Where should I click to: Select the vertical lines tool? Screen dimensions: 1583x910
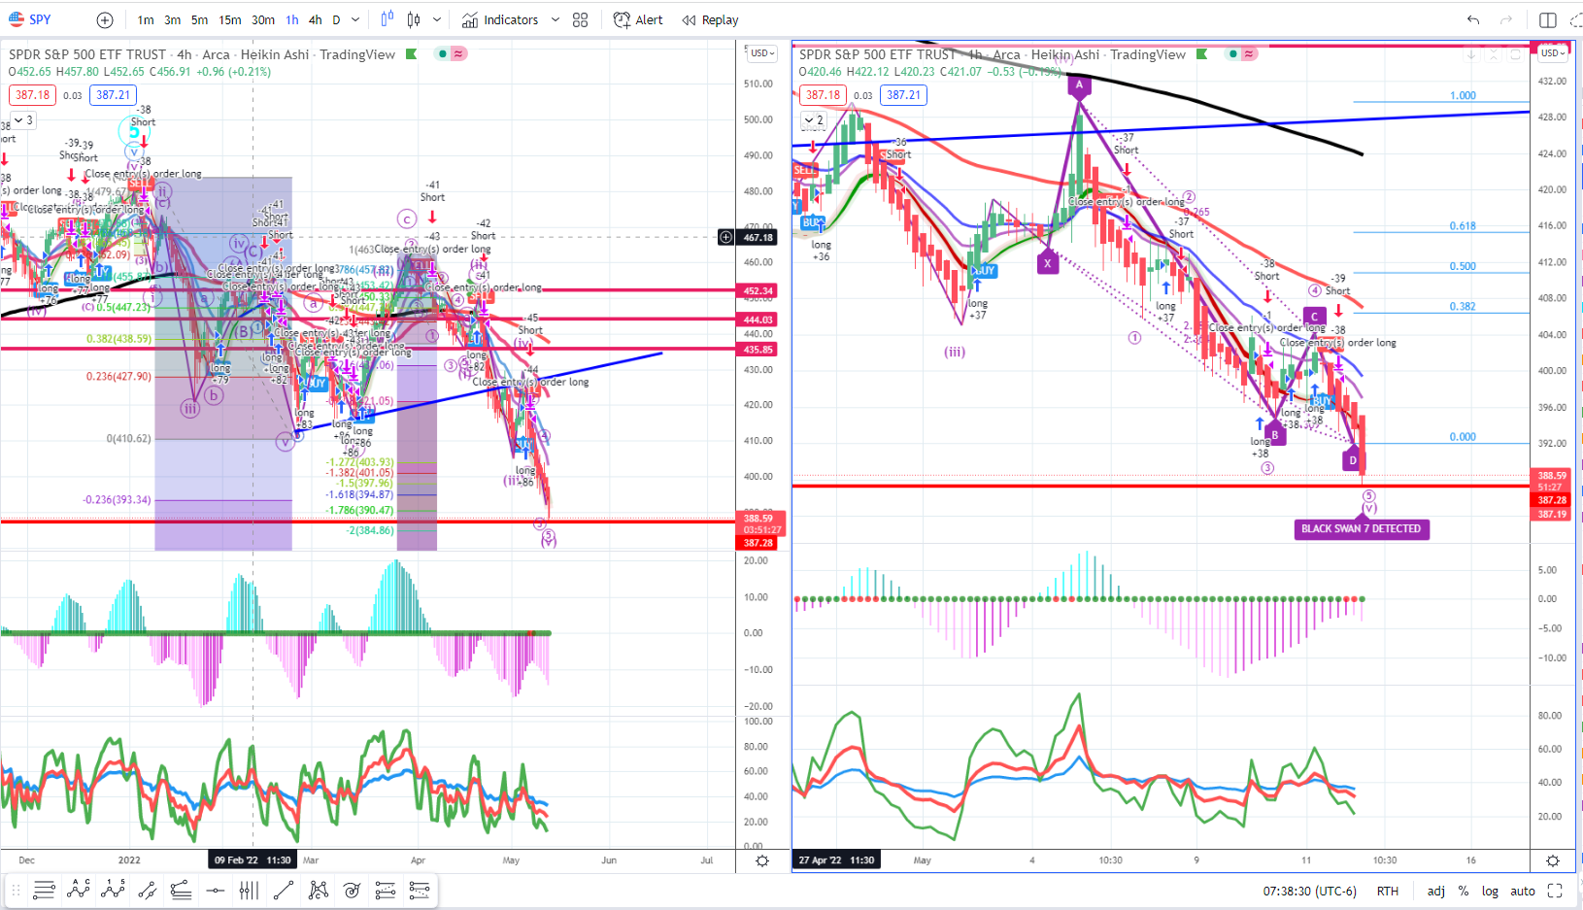click(x=249, y=890)
